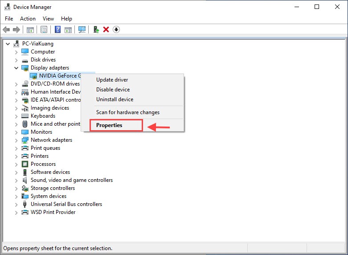
Task: Click the Mice and other pointing icon
Action: pyautogui.click(x=25, y=124)
